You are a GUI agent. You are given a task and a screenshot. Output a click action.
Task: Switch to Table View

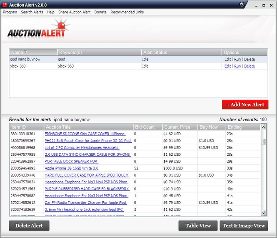click(198, 225)
